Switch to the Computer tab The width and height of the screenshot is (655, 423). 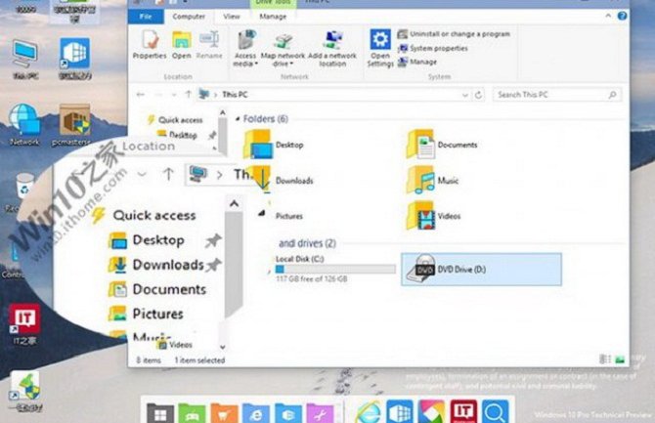tap(189, 17)
